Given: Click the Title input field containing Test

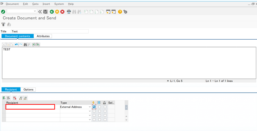Looking at the screenshot, I should pyautogui.click(x=50, y=31).
